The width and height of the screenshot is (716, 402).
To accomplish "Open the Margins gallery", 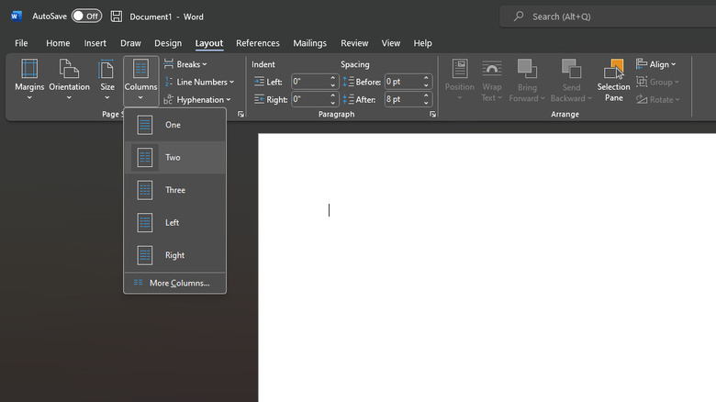I will pos(29,79).
